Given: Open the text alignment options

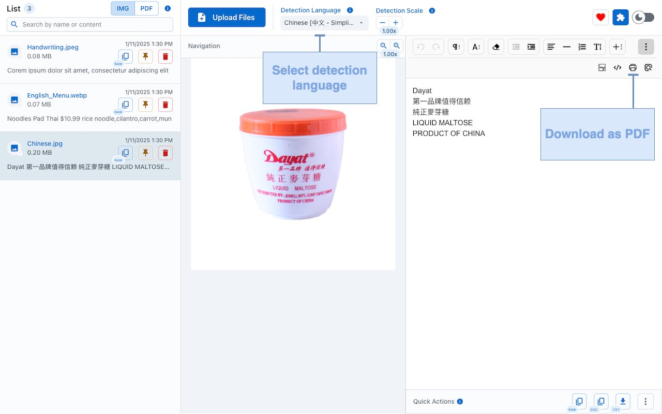Looking at the screenshot, I should pos(551,47).
